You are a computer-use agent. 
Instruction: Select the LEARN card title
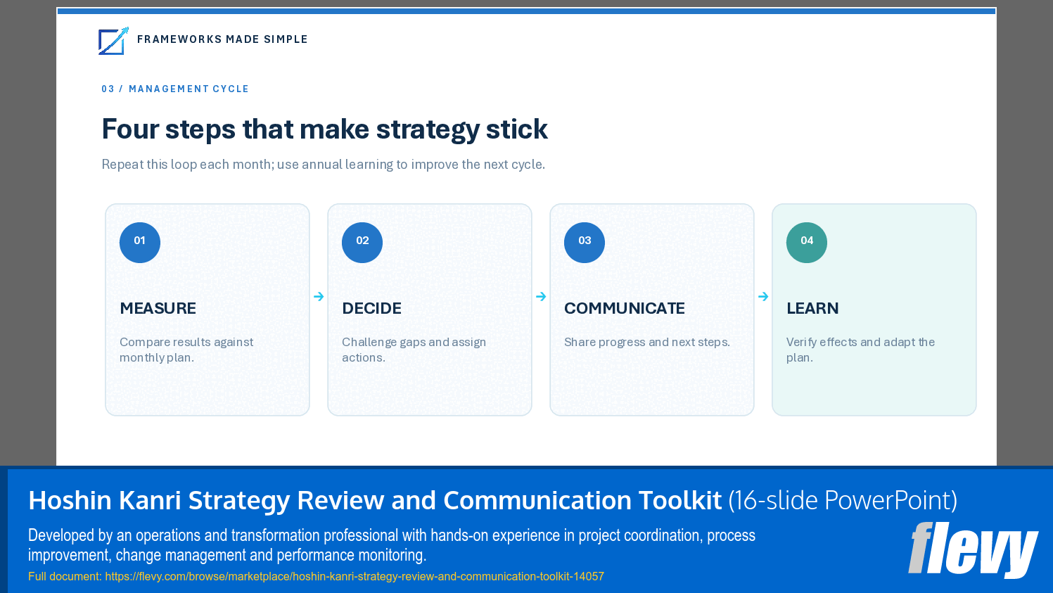coord(812,308)
